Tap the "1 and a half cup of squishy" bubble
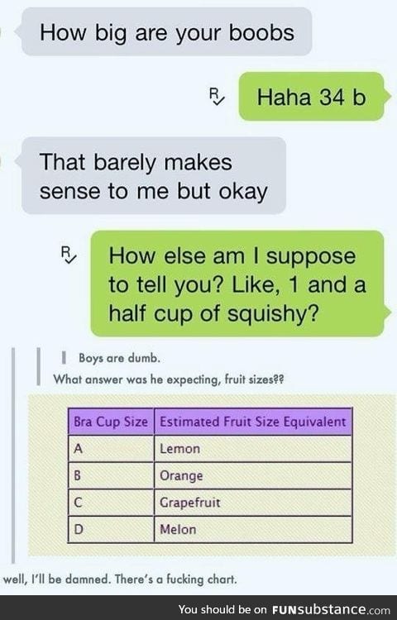This screenshot has width=397, height=620. pos(240,284)
